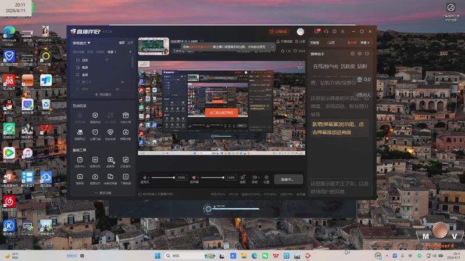Select the 全屏 source row
The width and height of the screenshot is (465, 261).
tap(102, 75)
